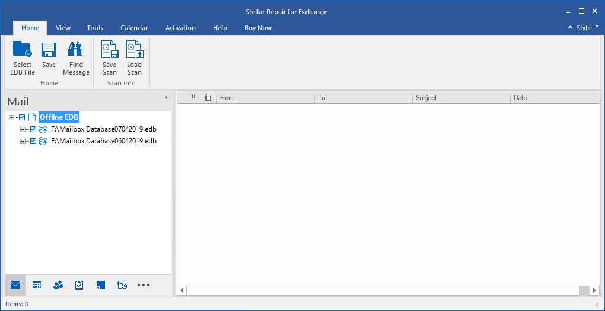Toggle checkbox for Mailbox Database06042019.edb
This screenshot has height=311, width=605.
click(x=33, y=141)
